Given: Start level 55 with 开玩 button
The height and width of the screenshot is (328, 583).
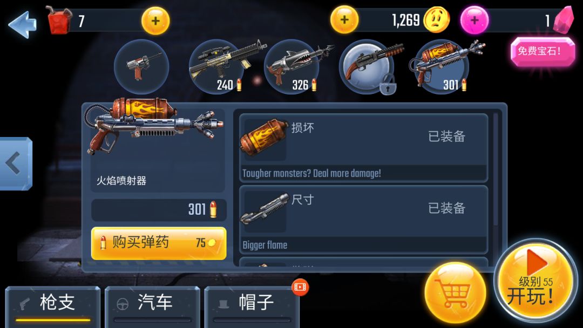Looking at the screenshot, I should click(535, 281).
